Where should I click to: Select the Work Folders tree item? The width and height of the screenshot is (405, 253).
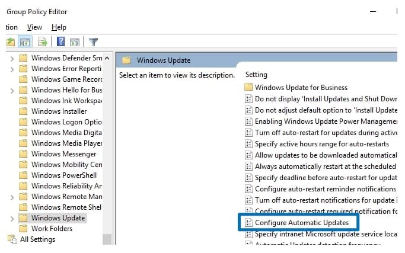tap(46, 229)
